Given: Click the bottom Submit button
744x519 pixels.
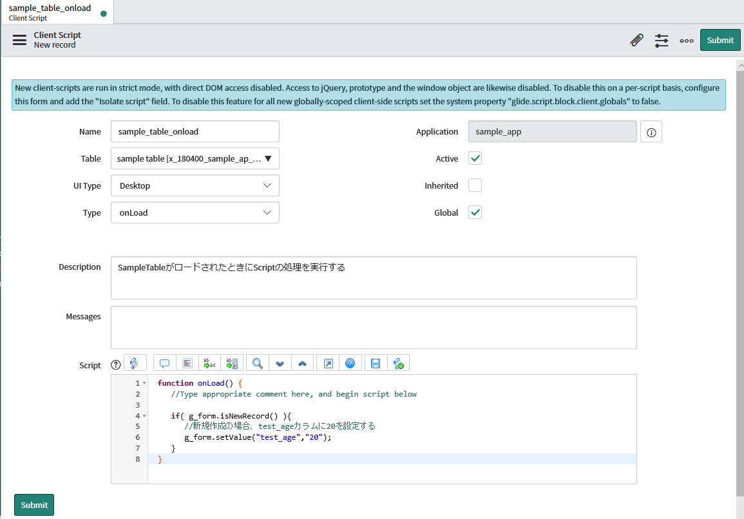Looking at the screenshot, I should pos(34,505).
